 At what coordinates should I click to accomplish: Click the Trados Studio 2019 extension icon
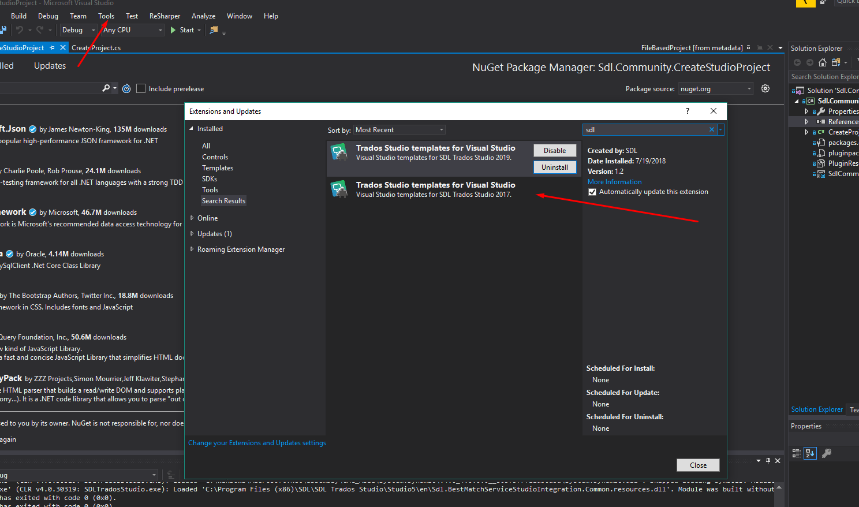[339, 152]
